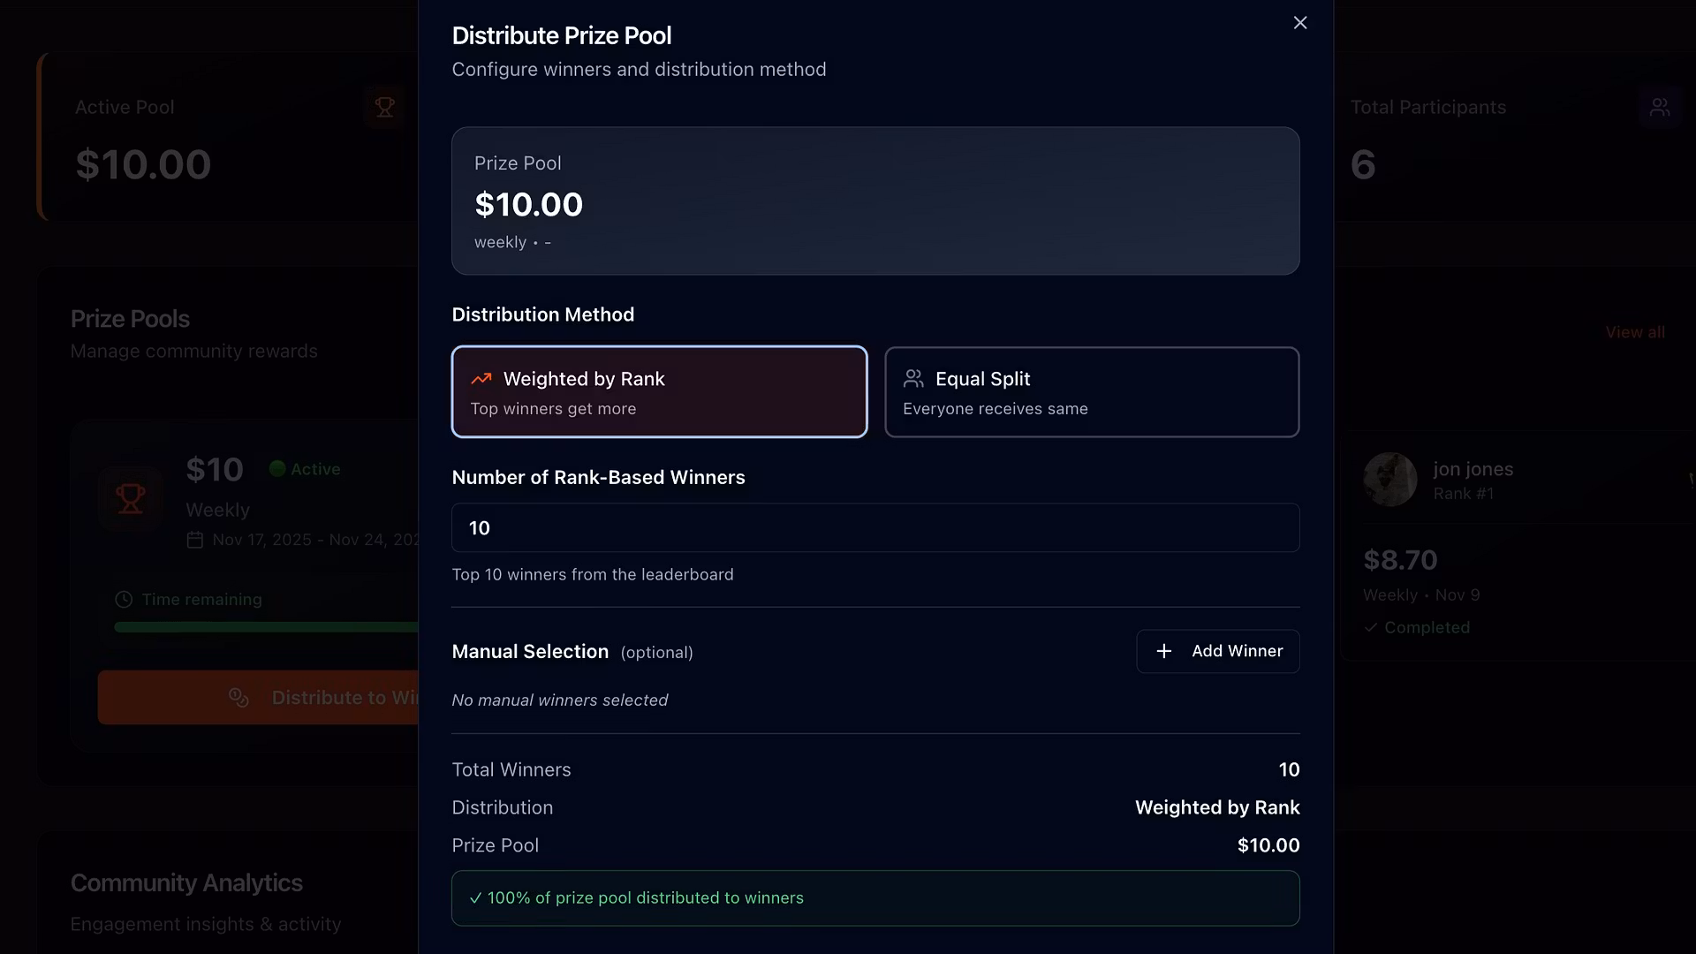The image size is (1696, 954).
Task: Click jon jones profile avatar
Action: coord(1389,480)
